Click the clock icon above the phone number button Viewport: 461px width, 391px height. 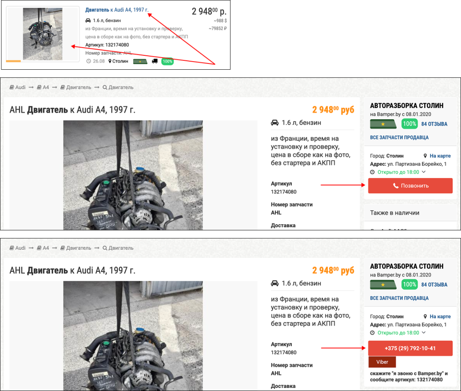pos(372,333)
